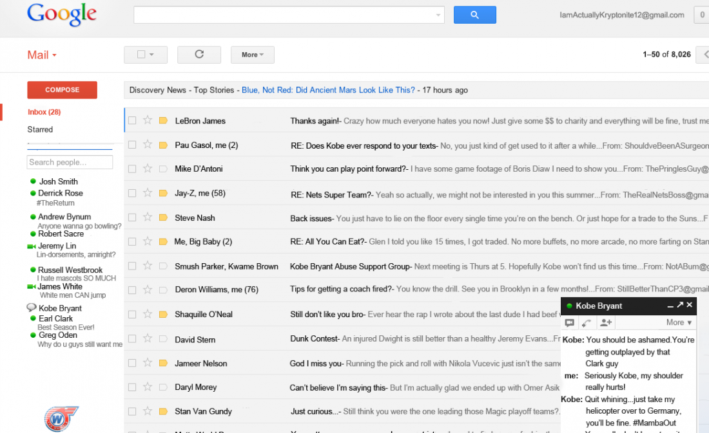The height and width of the screenshot is (433, 709).
Task: Click the blue search magnifier button
Action: (x=475, y=14)
